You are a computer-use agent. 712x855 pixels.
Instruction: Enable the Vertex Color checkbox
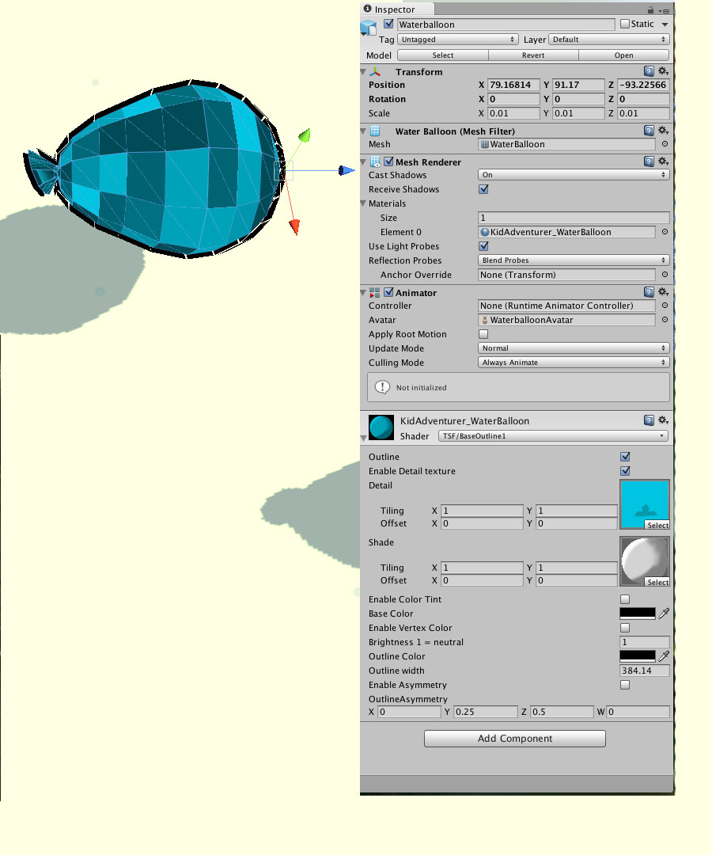click(x=625, y=628)
